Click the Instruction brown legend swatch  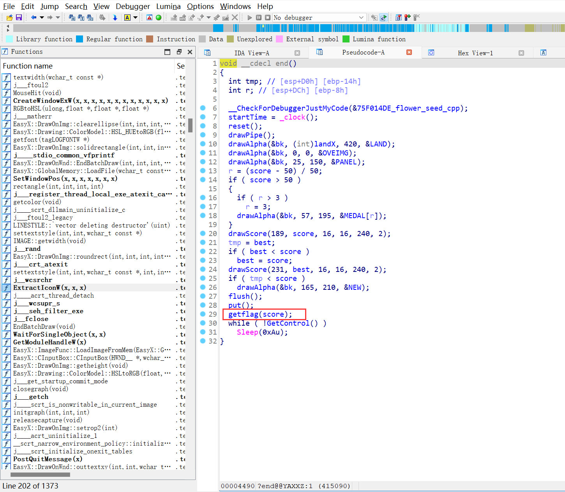pos(150,39)
